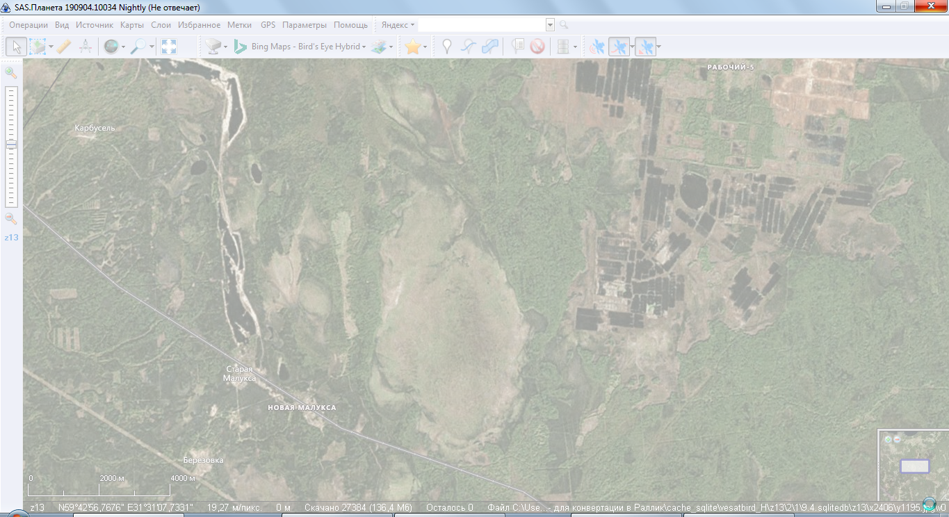Click the compass circle calculation tool
The width and height of the screenshot is (949, 517).
[86, 47]
